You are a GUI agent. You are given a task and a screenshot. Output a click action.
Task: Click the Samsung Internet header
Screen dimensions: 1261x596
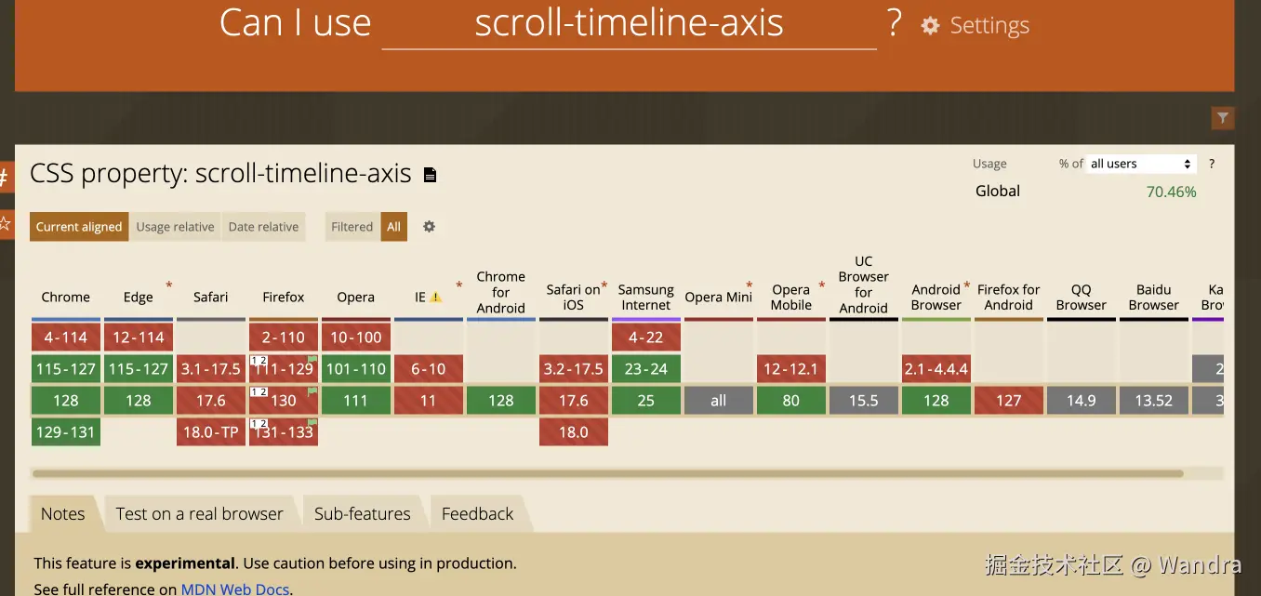pos(646,298)
